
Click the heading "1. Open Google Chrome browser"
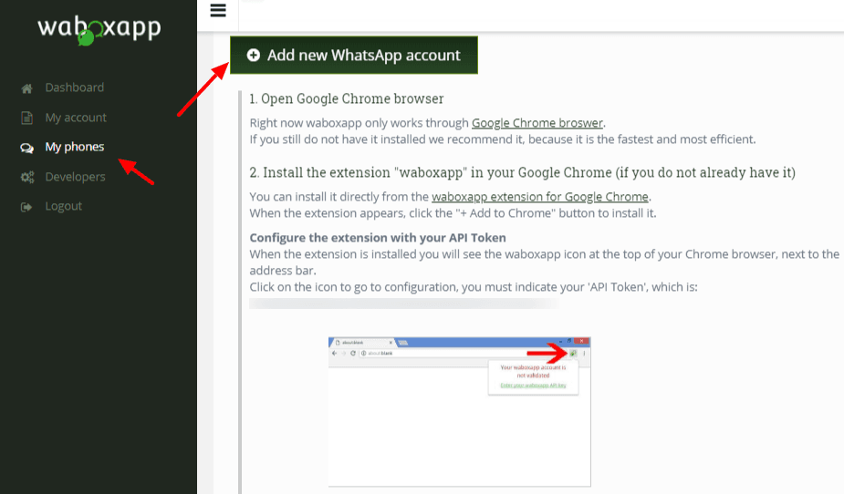pyautogui.click(x=347, y=99)
